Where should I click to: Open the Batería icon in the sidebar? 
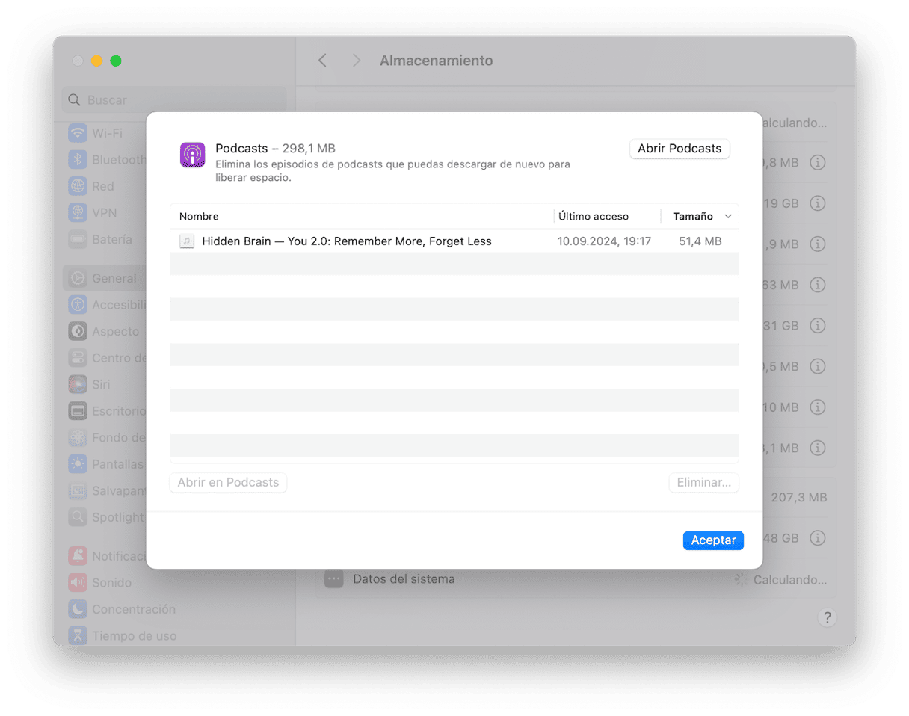(78, 239)
